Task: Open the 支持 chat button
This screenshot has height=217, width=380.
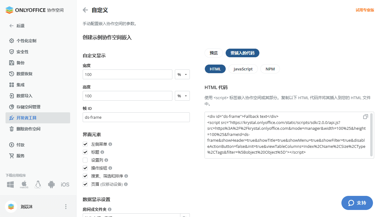Action: (x=357, y=203)
